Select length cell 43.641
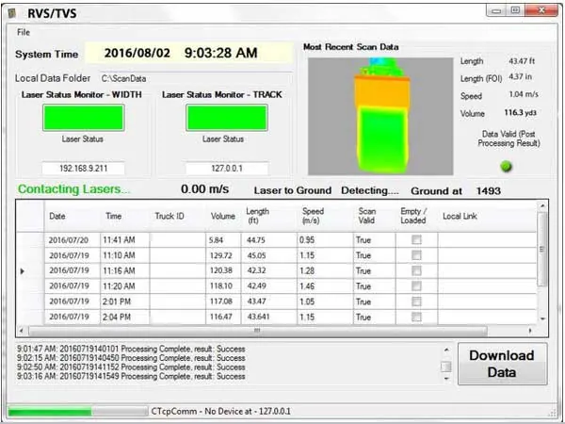Screen dimensions: 565x424 [x=269, y=318]
